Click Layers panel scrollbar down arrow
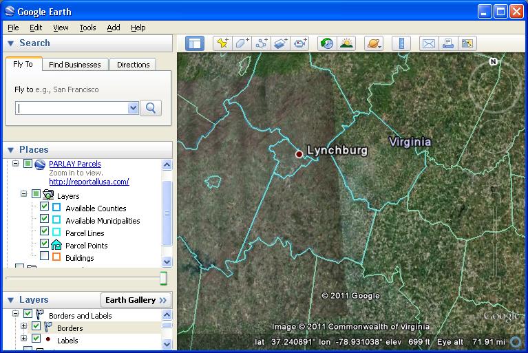Screen dimensions: 528x353 167,344
